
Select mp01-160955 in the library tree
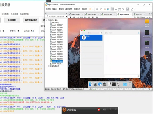57,64
